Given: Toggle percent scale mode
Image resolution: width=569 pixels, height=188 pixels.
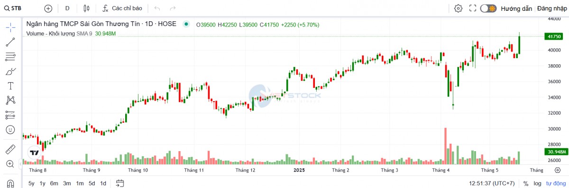Looking at the screenshot, I should (526, 183).
